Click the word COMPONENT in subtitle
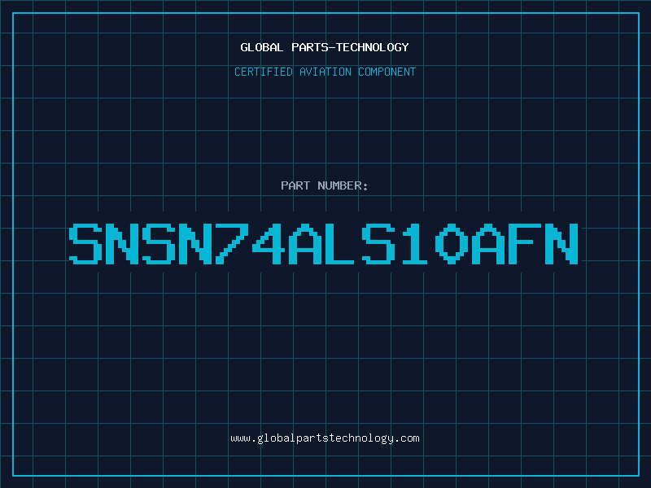The height and width of the screenshot is (488, 651). pos(387,72)
